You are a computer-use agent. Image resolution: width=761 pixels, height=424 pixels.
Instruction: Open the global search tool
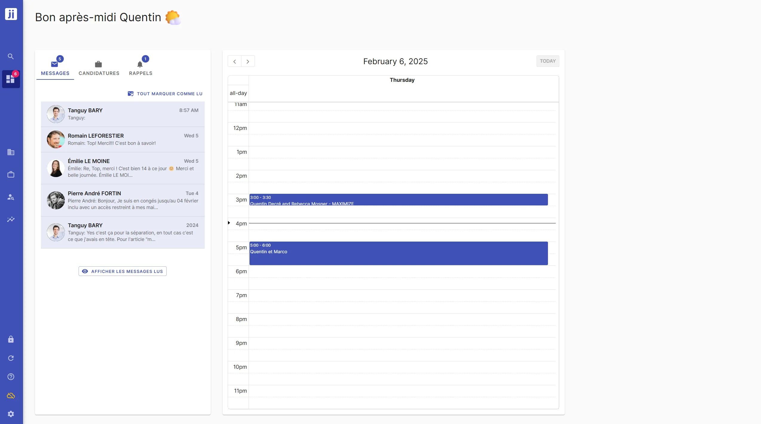pos(11,56)
